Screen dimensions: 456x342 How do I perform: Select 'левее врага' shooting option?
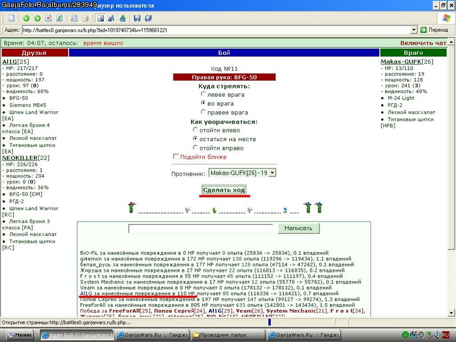[x=203, y=94]
